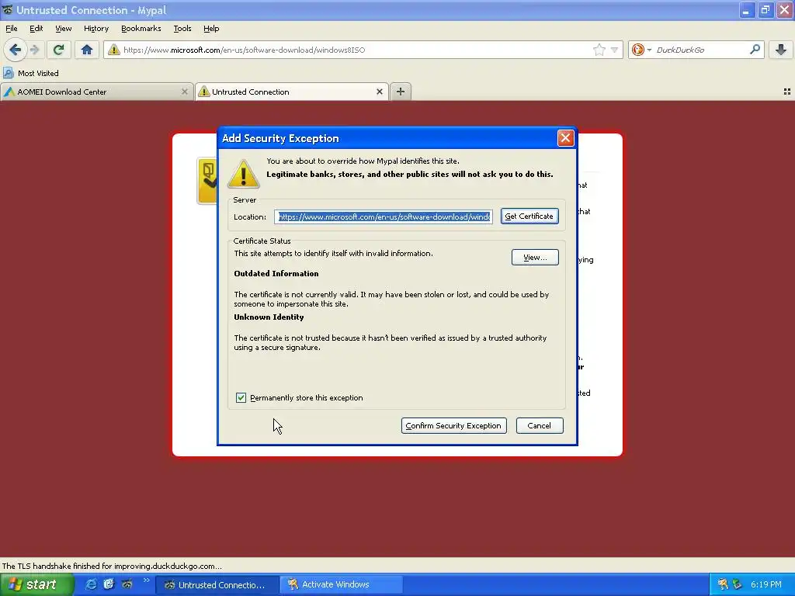The image size is (795, 596).
Task: Go back with the back arrow button
Action: tap(15, 50)
